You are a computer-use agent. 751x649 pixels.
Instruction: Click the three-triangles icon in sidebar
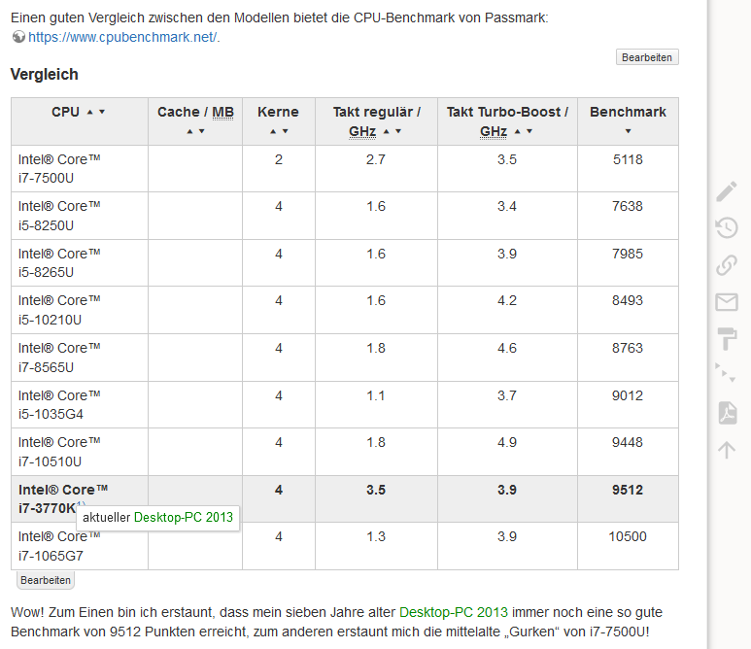coord(725,373)
